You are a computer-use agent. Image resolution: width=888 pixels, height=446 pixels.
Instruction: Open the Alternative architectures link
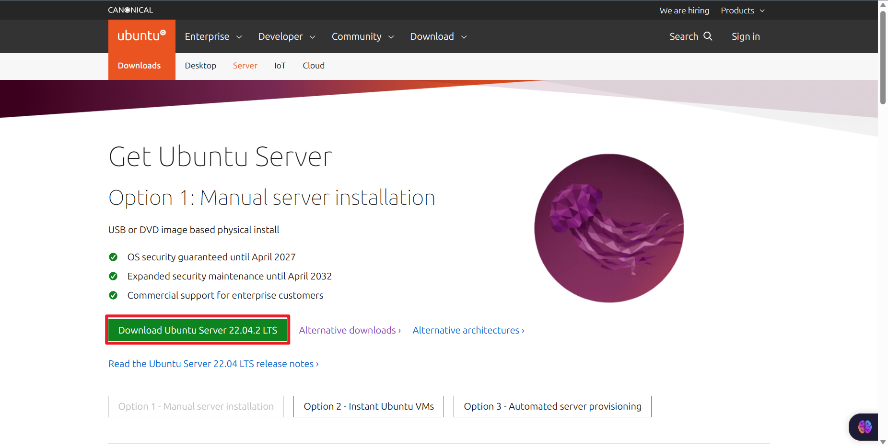click(x=468, y=330)
